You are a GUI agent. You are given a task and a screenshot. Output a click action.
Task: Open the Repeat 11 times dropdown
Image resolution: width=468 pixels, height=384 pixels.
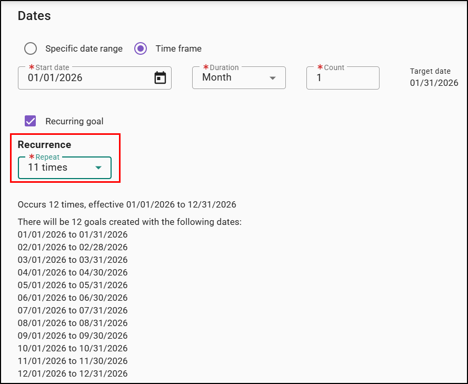tap(65, 168)
